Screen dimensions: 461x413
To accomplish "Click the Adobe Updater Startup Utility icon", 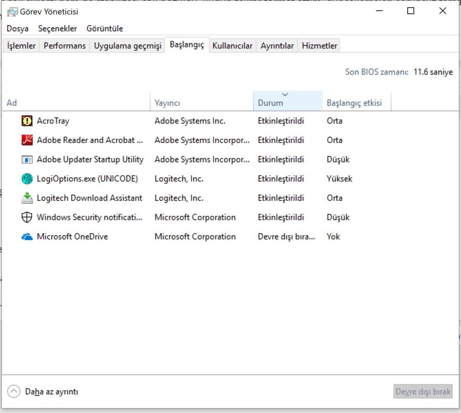I will pos(27,159).
